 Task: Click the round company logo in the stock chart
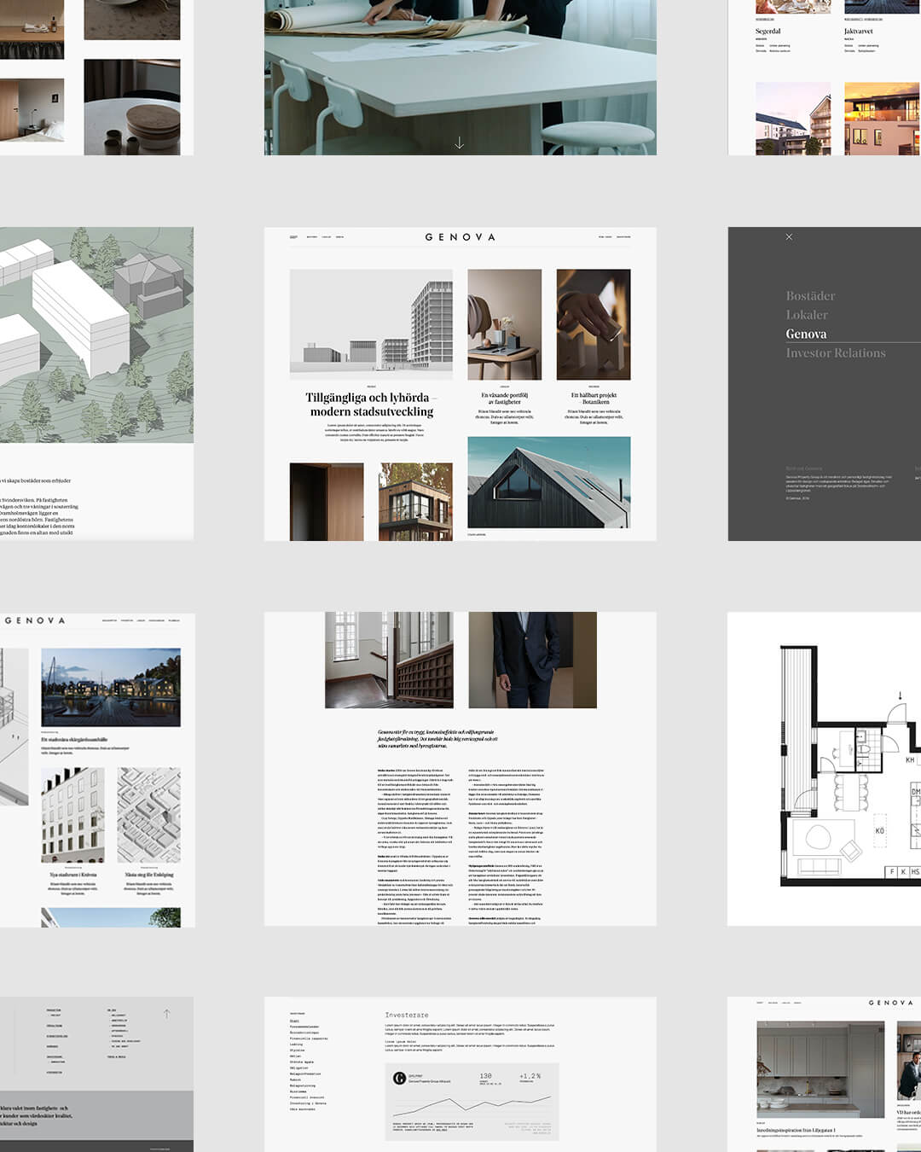tap(399, 1078)
